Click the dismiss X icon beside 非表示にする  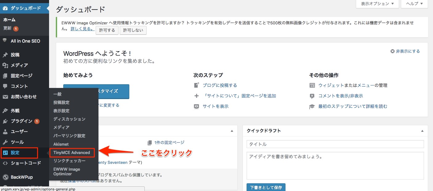pyautogui.click(x=392, y=52)
